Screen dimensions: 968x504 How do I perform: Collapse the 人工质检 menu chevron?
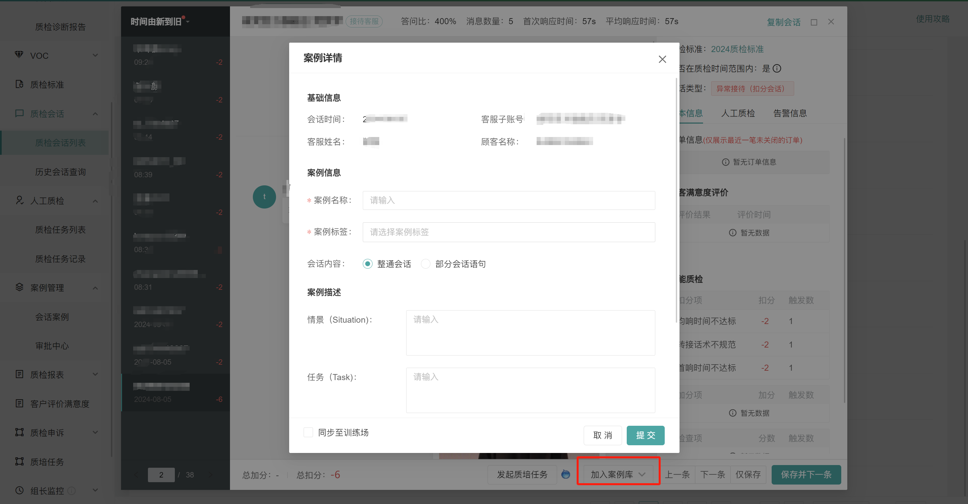pyautogui.click(x=95, y=201)
